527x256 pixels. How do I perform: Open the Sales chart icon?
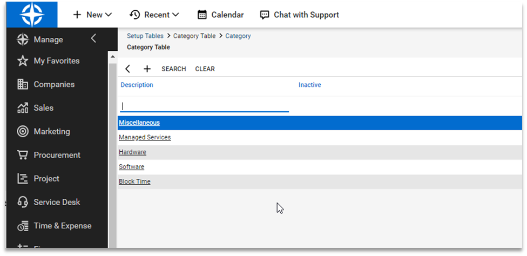coord(23,108)
